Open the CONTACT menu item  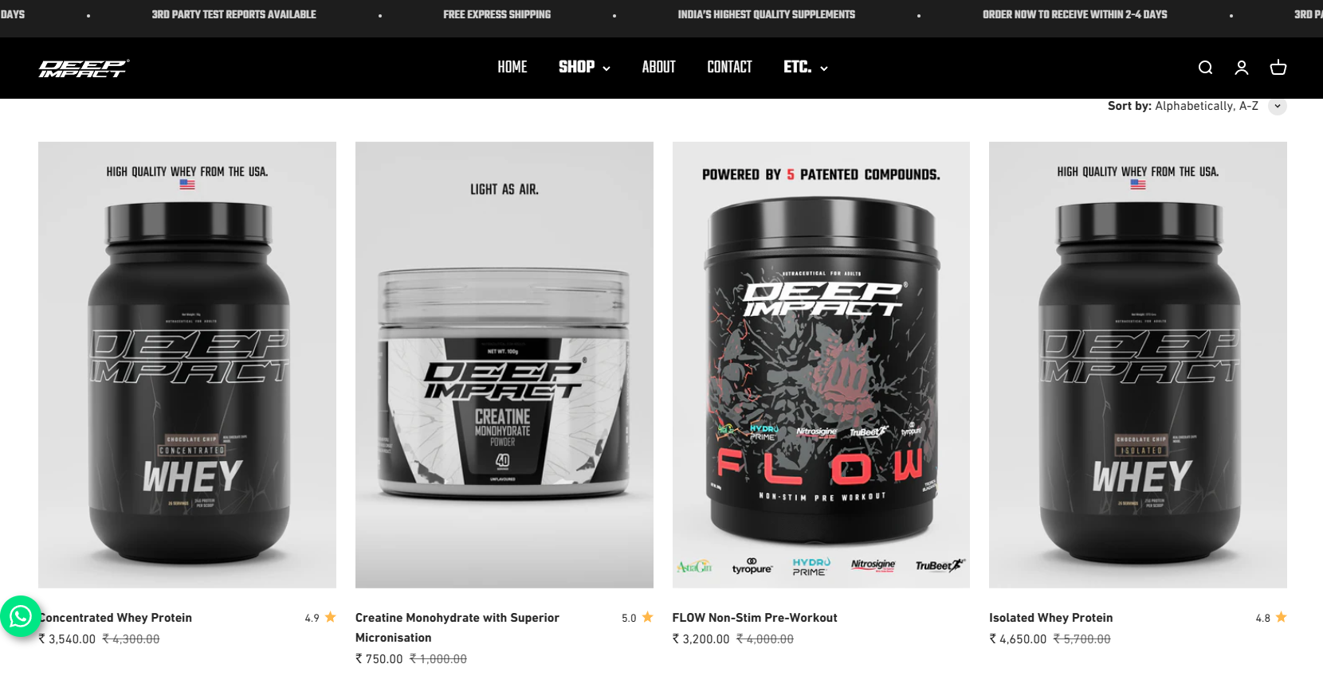pos(729,68)
